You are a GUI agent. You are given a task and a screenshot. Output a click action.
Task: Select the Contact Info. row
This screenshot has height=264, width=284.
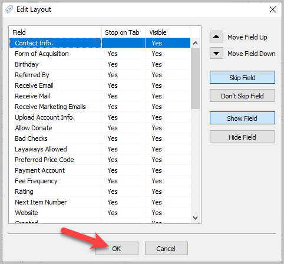coord(100,43)
